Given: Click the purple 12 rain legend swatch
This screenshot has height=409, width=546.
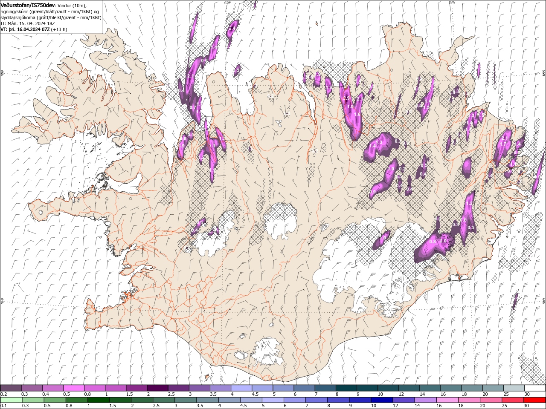Looking at the screenshot, I should (404, 400).
